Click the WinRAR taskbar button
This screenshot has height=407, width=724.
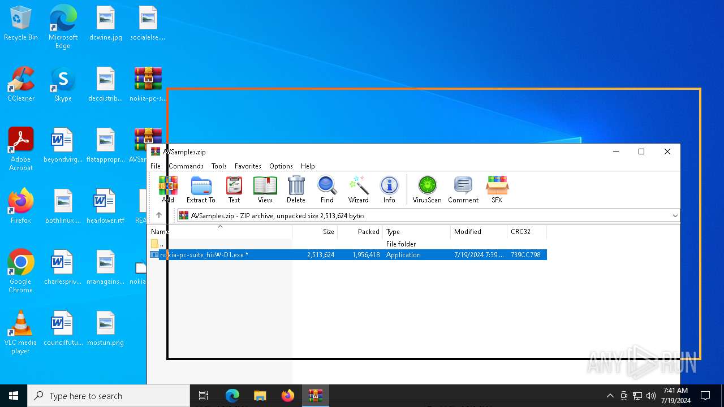[315, 396]
